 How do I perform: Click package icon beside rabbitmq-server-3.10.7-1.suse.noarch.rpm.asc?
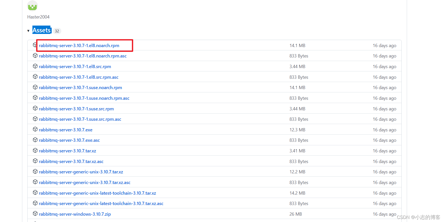pyautogui.click(x=35, y=98)
